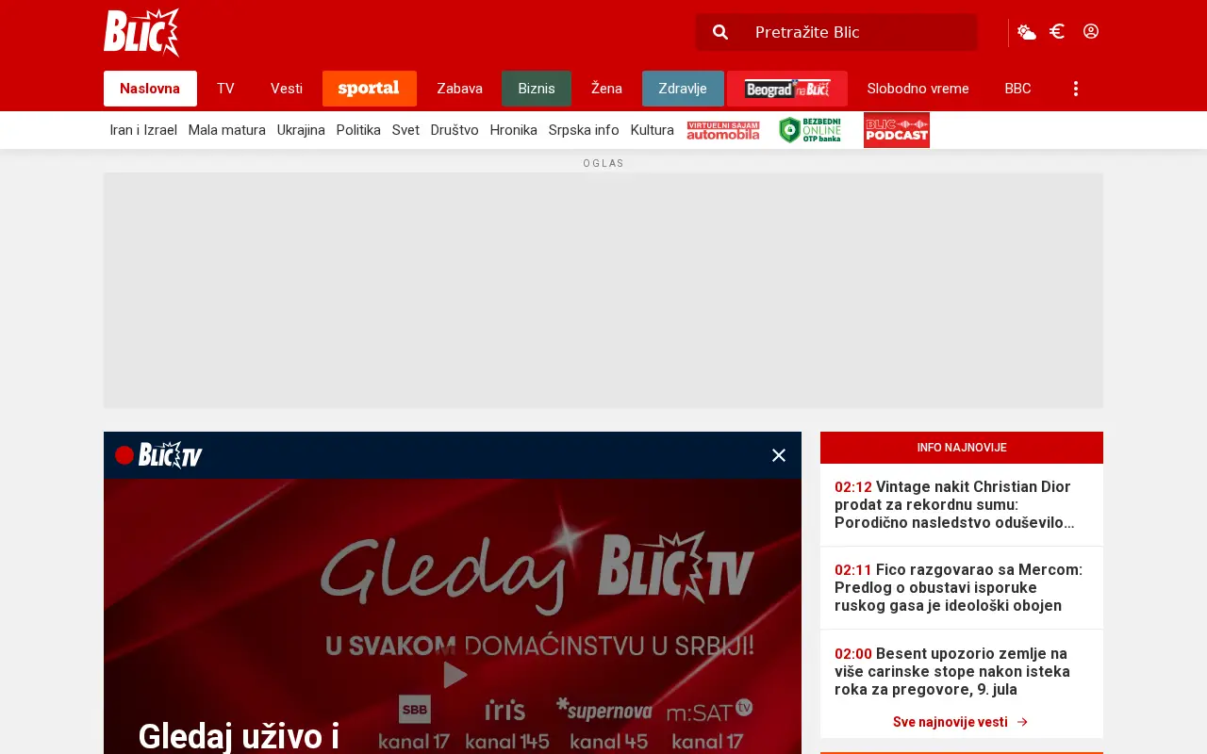Open the Beograd na Blic section
This screenshot has height=754, width=1207.
(x=787, y=89)
